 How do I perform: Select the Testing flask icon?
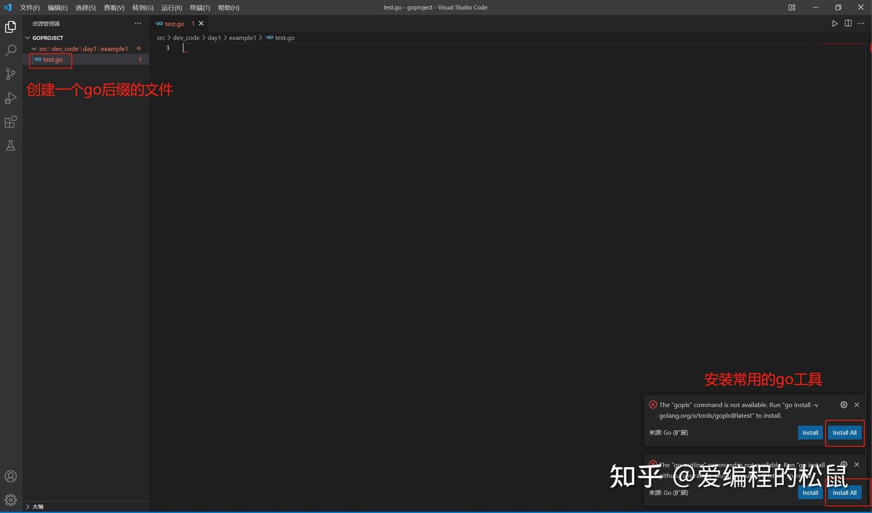[10, 145]
